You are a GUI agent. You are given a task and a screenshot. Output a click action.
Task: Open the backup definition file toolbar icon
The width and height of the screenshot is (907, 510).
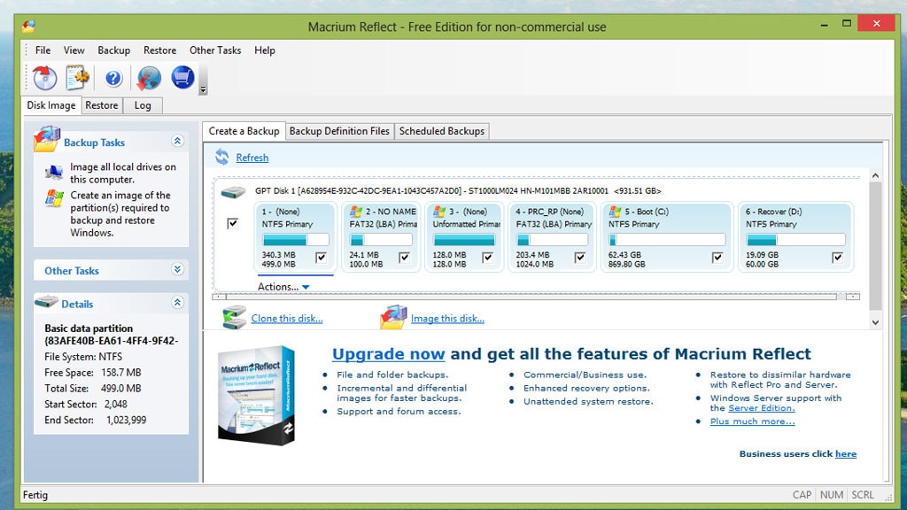[76, 78]
